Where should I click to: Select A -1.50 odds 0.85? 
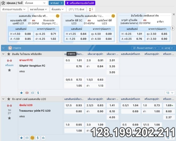point(21,39)
